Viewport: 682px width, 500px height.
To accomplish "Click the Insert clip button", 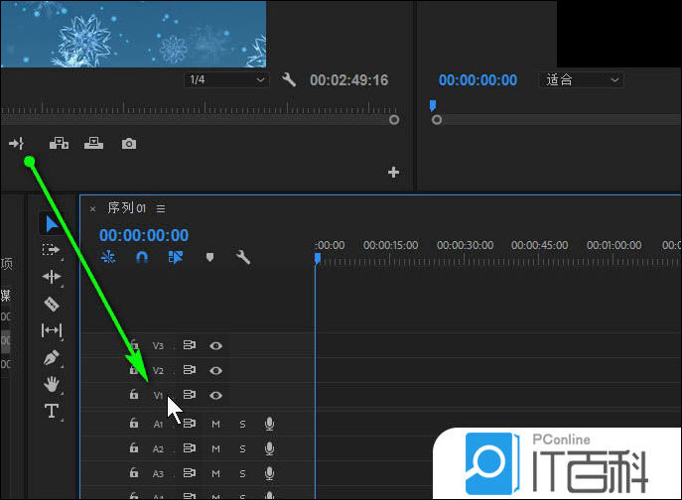I will click(x=59, y=143).
